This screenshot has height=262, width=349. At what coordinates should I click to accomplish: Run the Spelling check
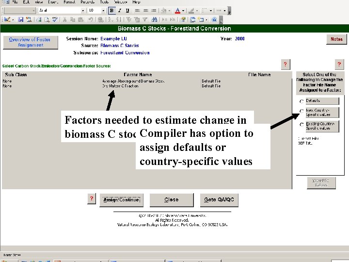pyautogui.click(x=55, y=19)
